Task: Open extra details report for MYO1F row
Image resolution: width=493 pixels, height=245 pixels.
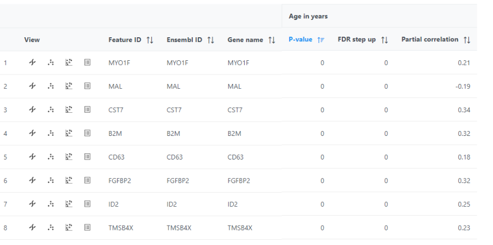Action: tap(87, 62)
